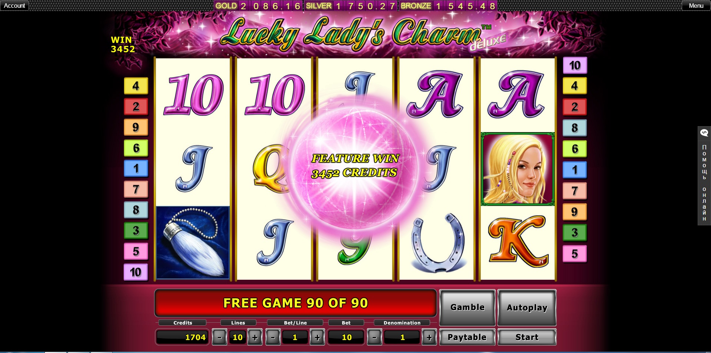The width and height of the screenshot is (711, 353).
Task: Start the spin with Start button
Action: tap(527, 337)
